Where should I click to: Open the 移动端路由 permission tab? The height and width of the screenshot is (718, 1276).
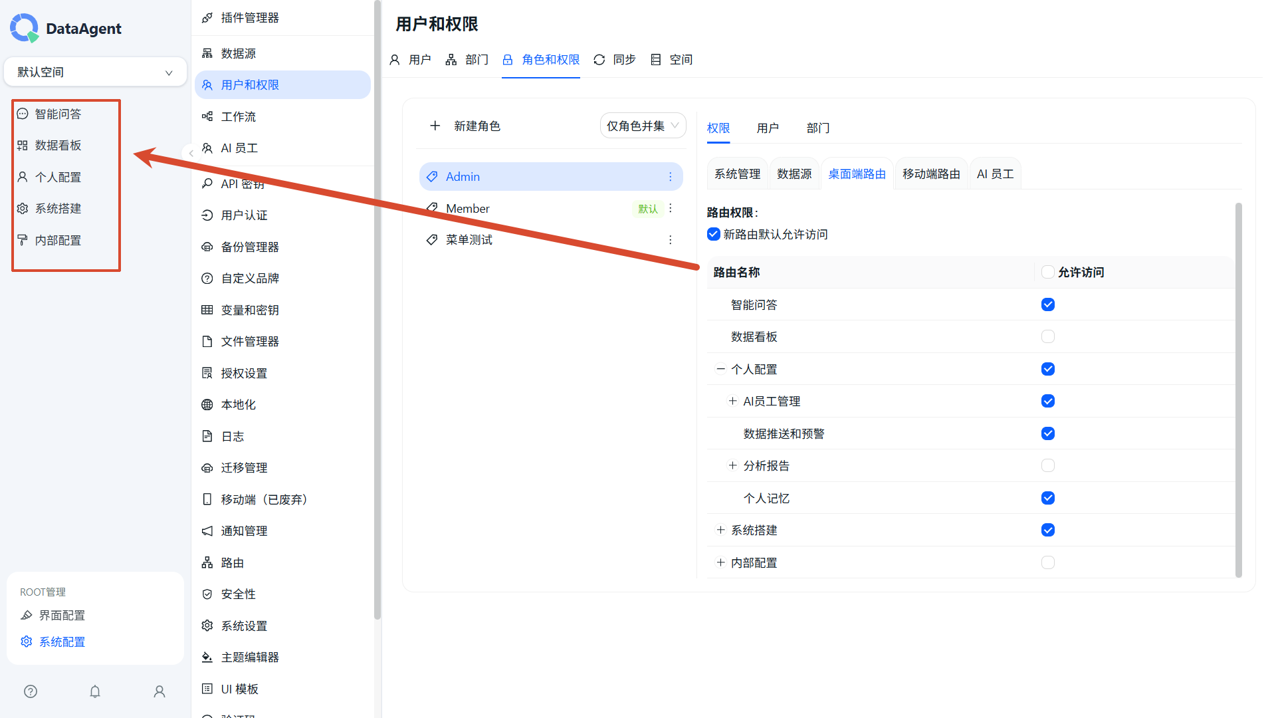pyautogui.click(x=931, y=174)
